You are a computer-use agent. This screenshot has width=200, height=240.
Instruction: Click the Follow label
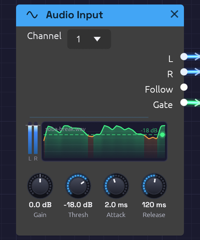pos(159,89)
